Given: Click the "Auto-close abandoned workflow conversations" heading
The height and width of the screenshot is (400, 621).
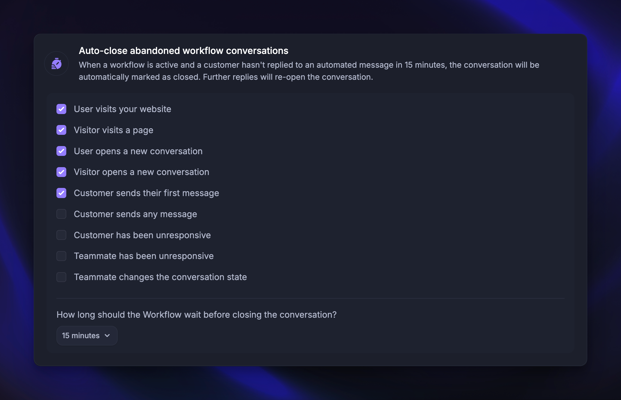Looking at the screenshot, I should click(x=183, y=51).
